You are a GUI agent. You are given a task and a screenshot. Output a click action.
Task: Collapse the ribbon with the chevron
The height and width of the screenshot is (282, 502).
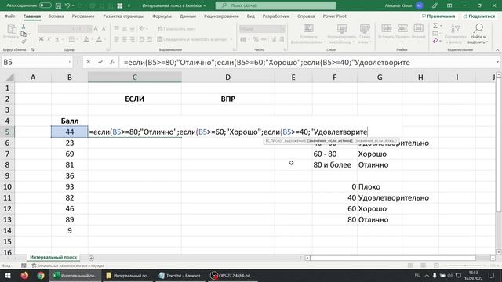pyautogui.click(x=497, y=50)
